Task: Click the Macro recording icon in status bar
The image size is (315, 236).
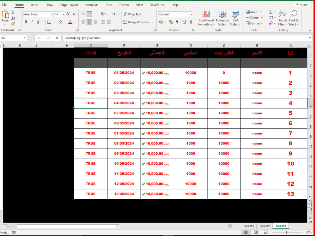Action: [14, 233]
